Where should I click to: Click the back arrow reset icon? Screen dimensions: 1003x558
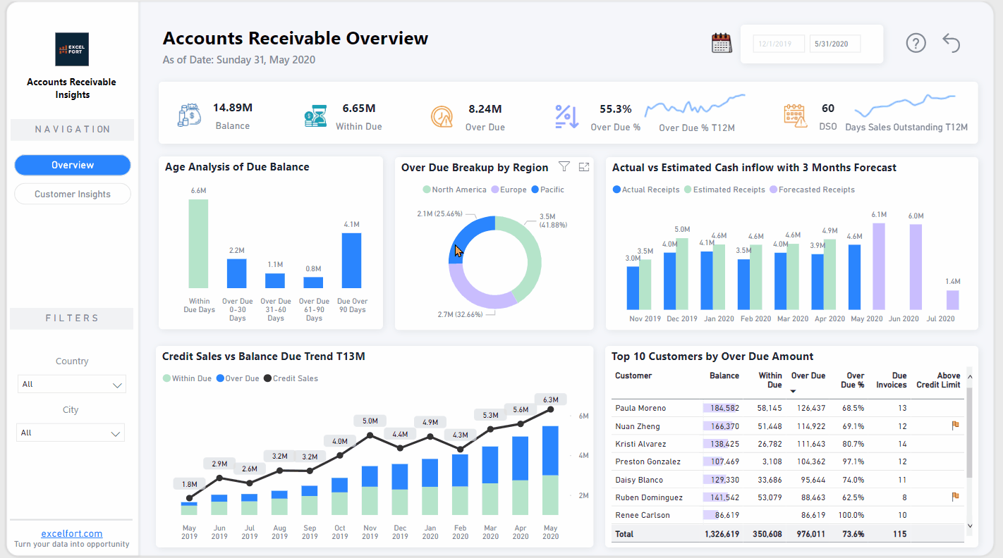coord(952,43)
